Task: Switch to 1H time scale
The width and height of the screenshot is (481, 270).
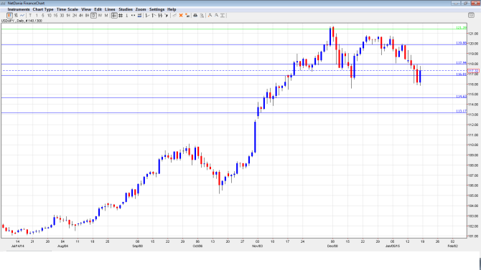Action: tap(68, 15)
